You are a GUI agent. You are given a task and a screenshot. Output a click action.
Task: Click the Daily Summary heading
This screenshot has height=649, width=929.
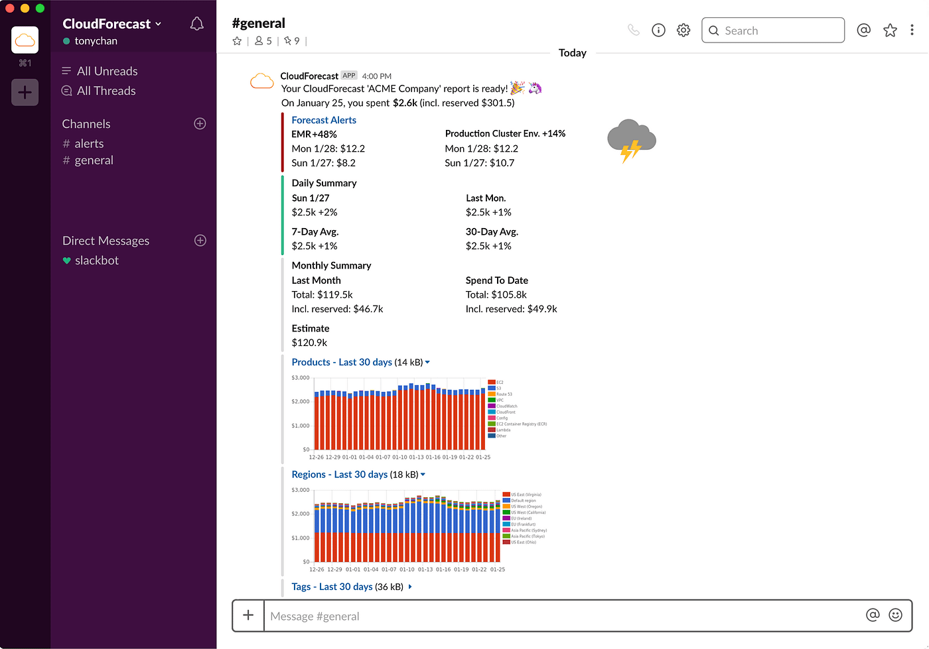tap(324, 183)
